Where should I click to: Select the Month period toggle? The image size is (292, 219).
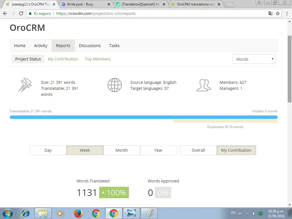(x=122, y=150)
